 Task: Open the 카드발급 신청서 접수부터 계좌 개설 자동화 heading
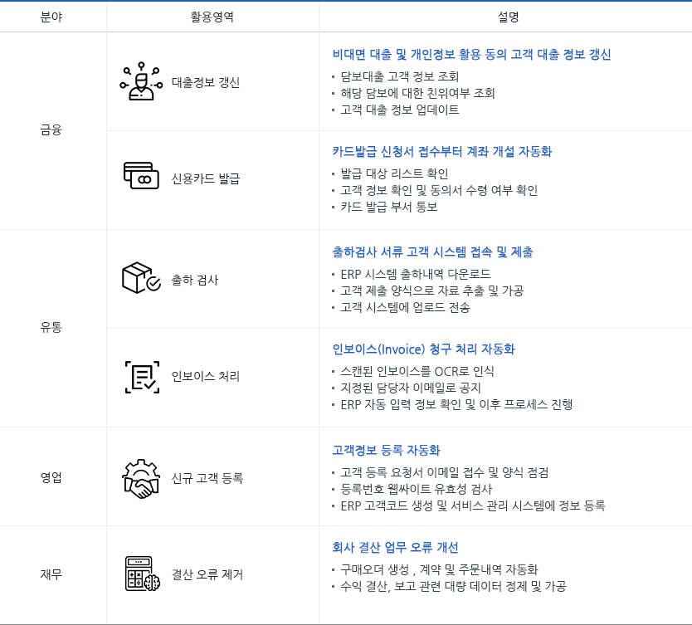441,152
